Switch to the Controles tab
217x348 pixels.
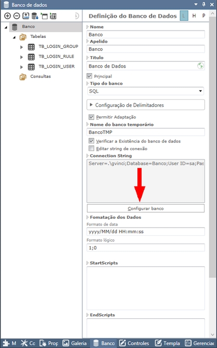click(x=134, y=343)
